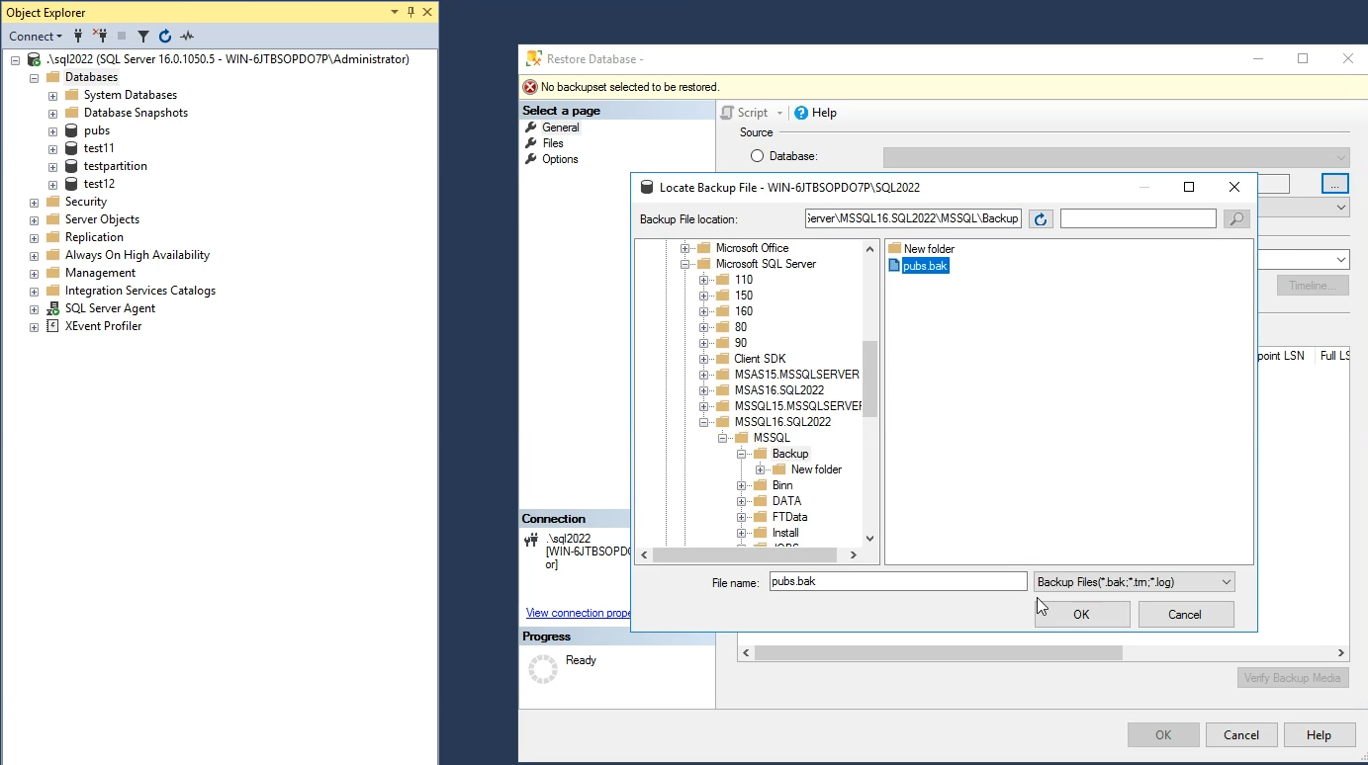This screenshot has width=1368, height=765.
Task: Click the Restore Database horizontal scrollbar thumb
Action: 939,653
